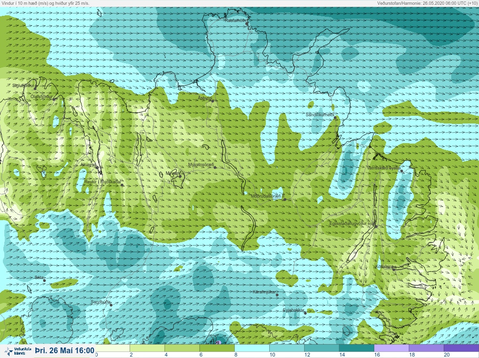479x358 pixels.
Task: Click the 10–12 m/s turquoise legend swatch
Action: click(287, 348)
